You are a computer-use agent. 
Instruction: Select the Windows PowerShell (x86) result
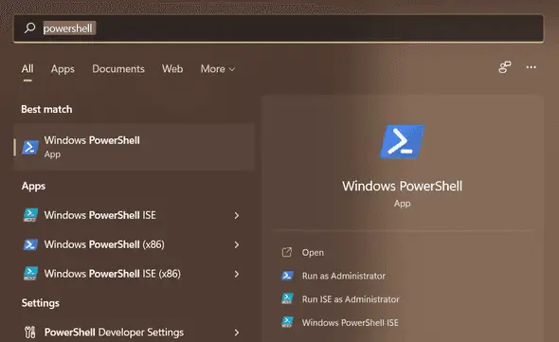click(x=134, y=244)
